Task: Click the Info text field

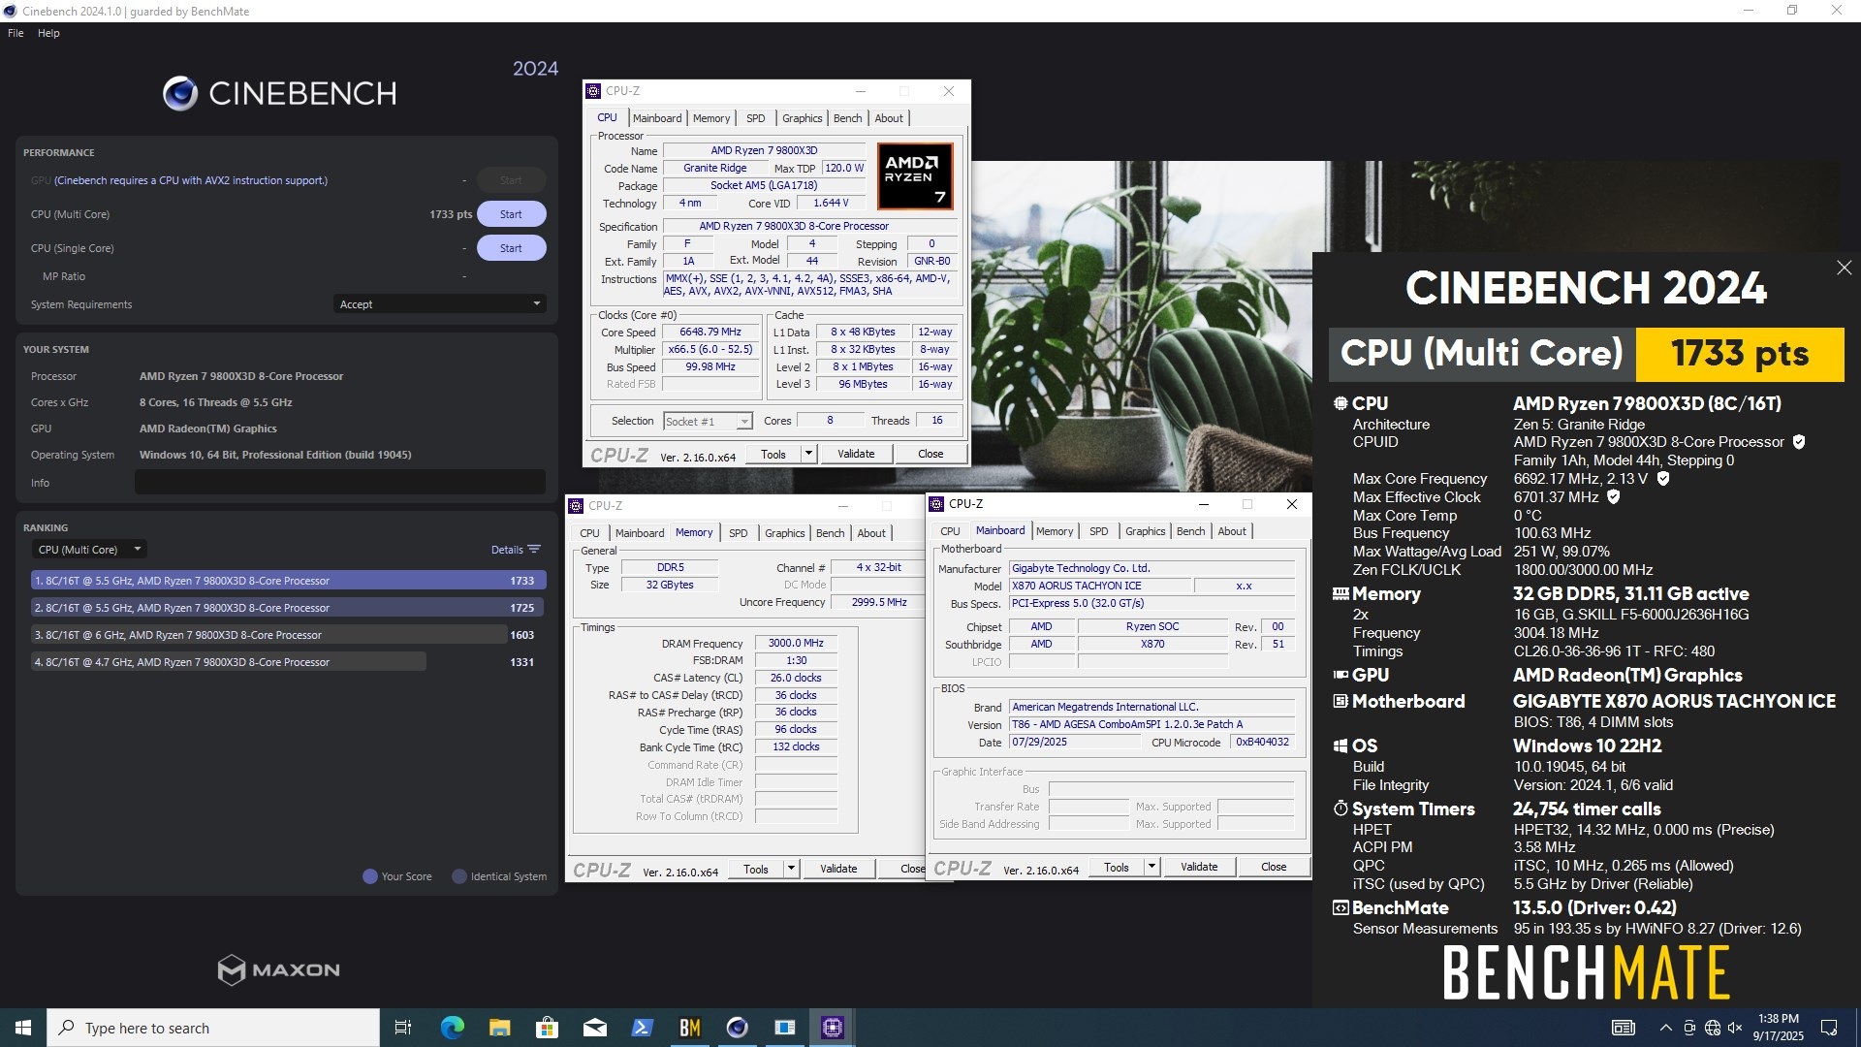Action: (x=339, y=483)
